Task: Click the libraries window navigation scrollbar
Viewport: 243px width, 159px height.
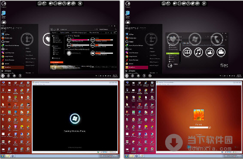Action: pyautogui.click(x=180, y=53)
